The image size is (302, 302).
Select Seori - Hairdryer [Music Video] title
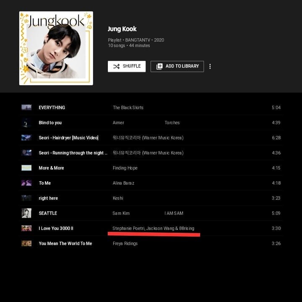[x=68, y=138]
